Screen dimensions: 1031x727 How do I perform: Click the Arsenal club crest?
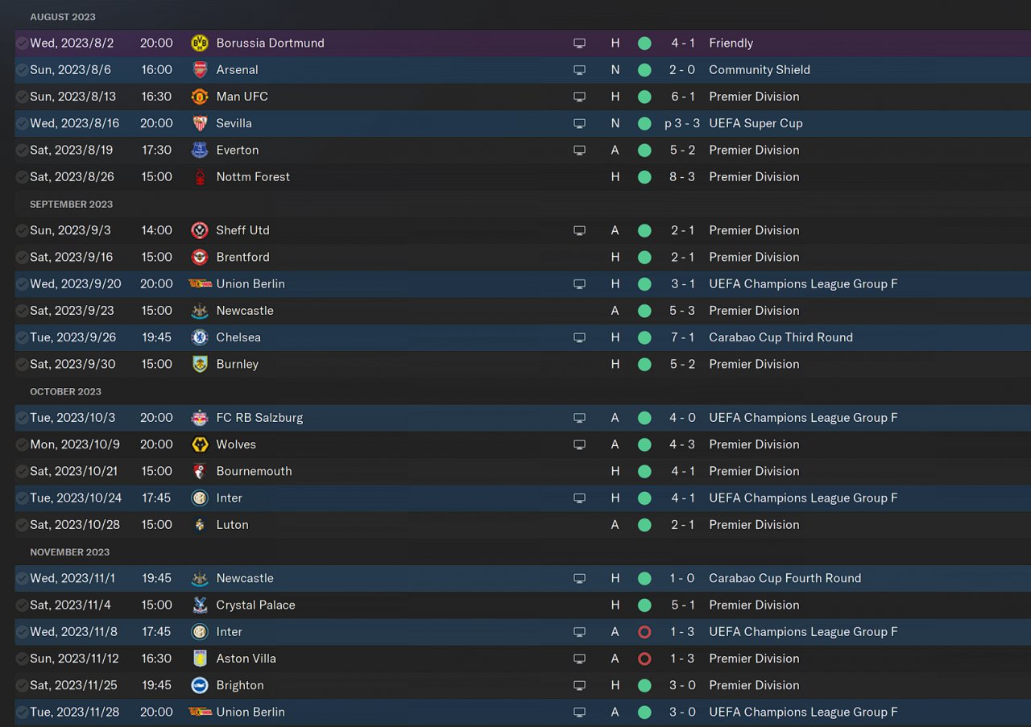pos(199,70)
